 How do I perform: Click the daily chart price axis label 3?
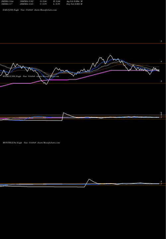pos(161,81)
